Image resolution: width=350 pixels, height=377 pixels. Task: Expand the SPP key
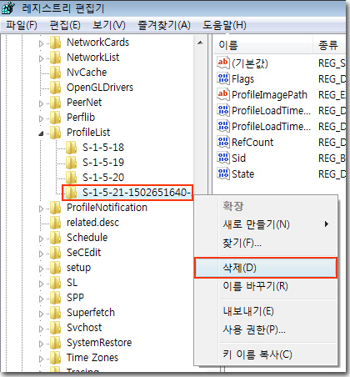(41, 299)
